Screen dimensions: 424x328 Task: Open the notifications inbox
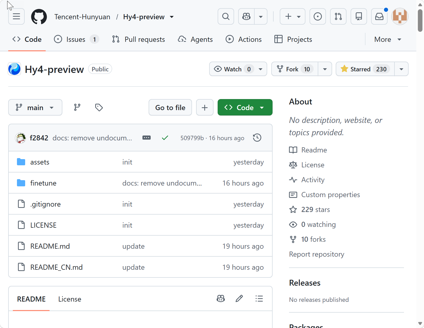pyautogui.click(x=379, y=17)
